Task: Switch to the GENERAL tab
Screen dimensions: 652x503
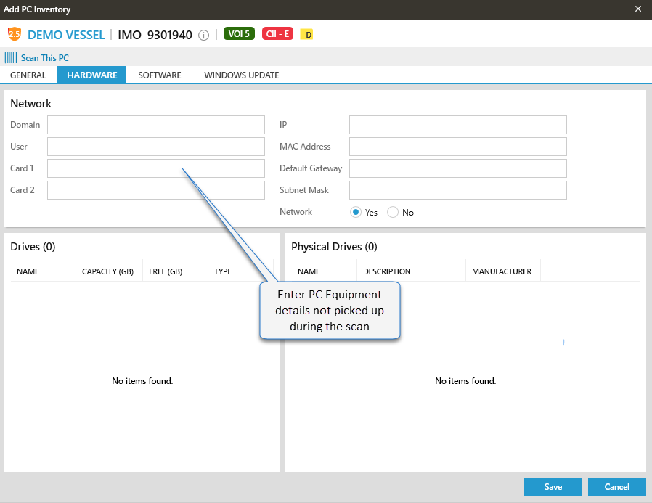Action: [28, 75]
